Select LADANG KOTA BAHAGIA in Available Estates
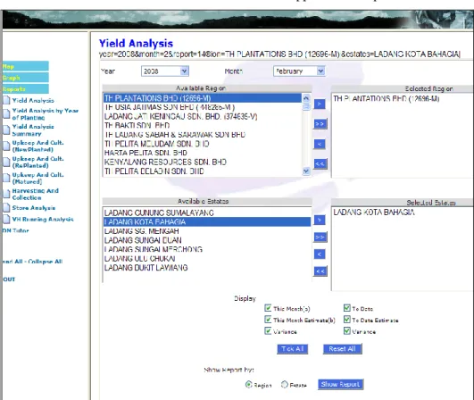The height and width of the screenshot is (400, 474). pos(207,221)
